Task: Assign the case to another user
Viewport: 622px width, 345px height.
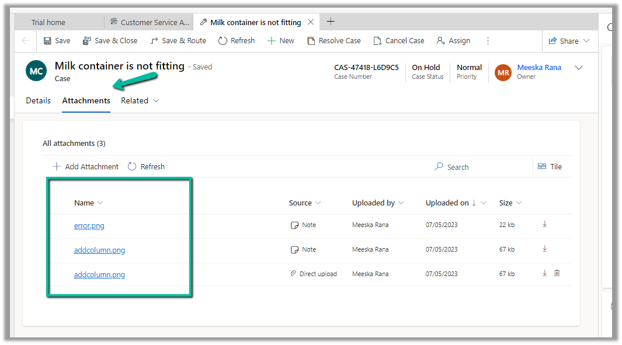Action: [x=453, y=41]
